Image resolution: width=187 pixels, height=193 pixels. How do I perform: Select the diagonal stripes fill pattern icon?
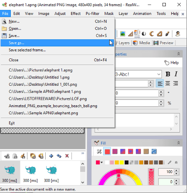click(x=115, y=152)
